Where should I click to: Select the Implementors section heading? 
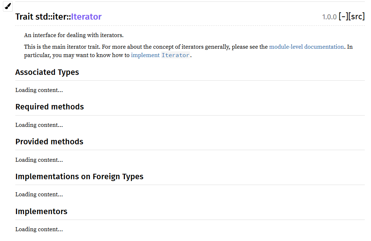point(42,211)
